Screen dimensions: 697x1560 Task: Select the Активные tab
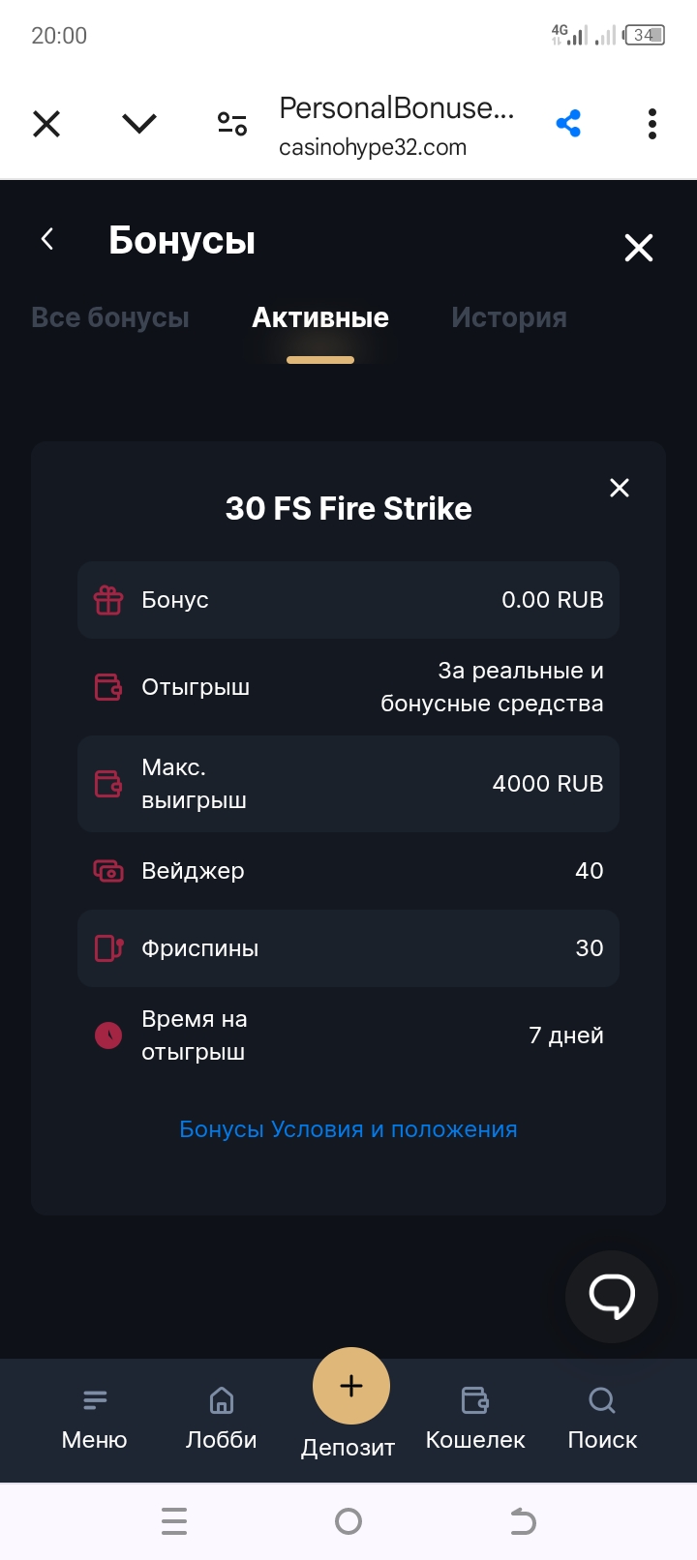[320, 317]
